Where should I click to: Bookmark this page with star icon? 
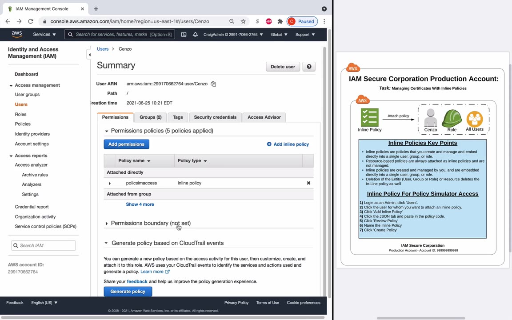coord(243,21)
